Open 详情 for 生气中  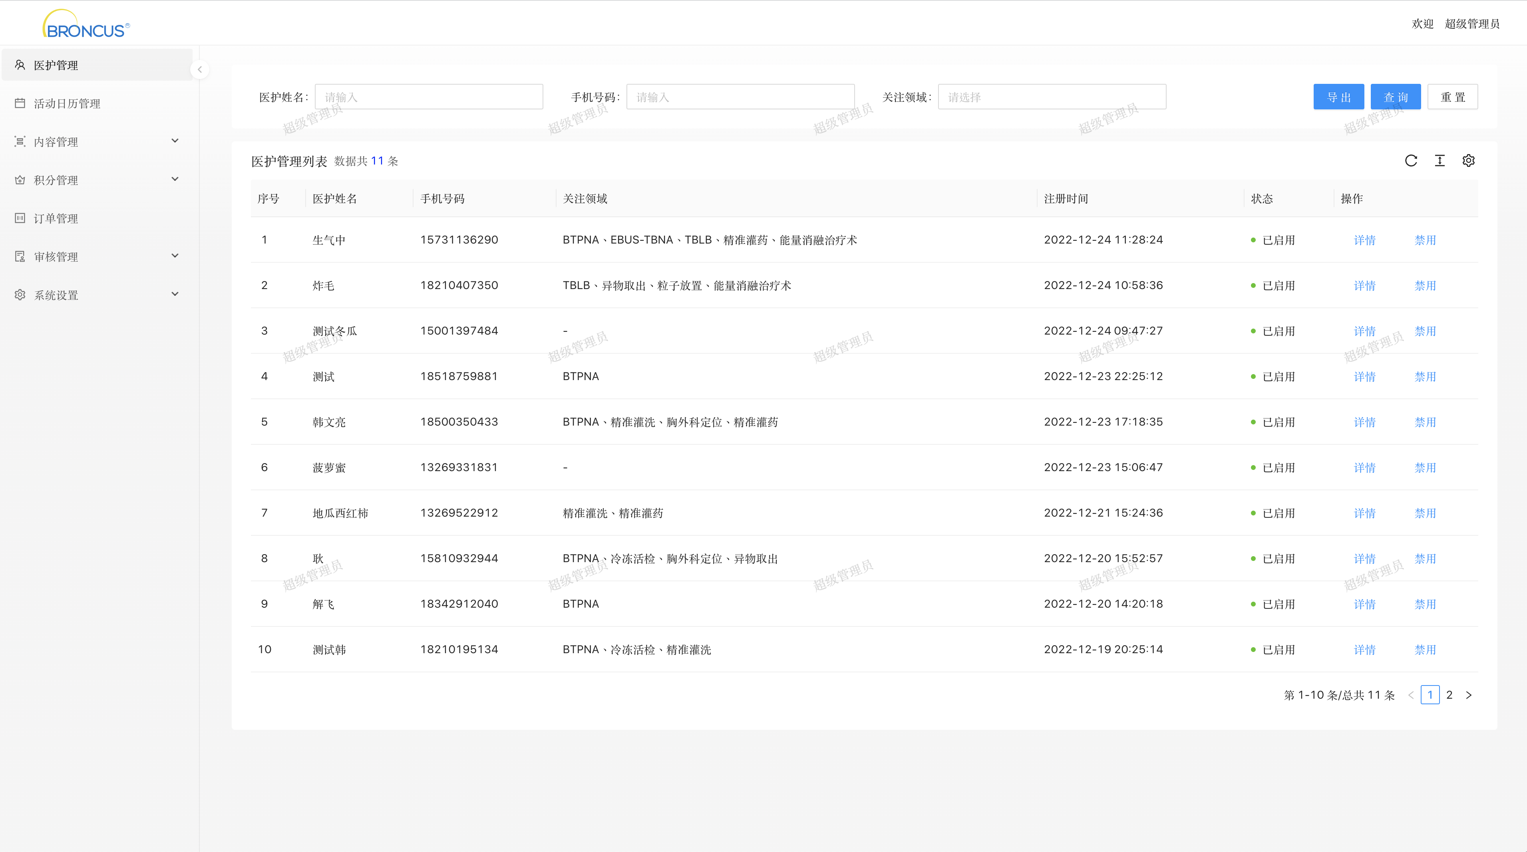coord(1364,240)
